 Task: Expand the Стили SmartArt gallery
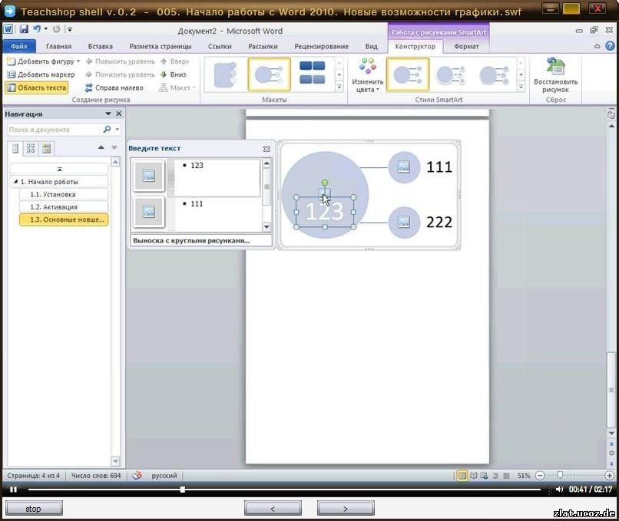(x=521, y=87)
